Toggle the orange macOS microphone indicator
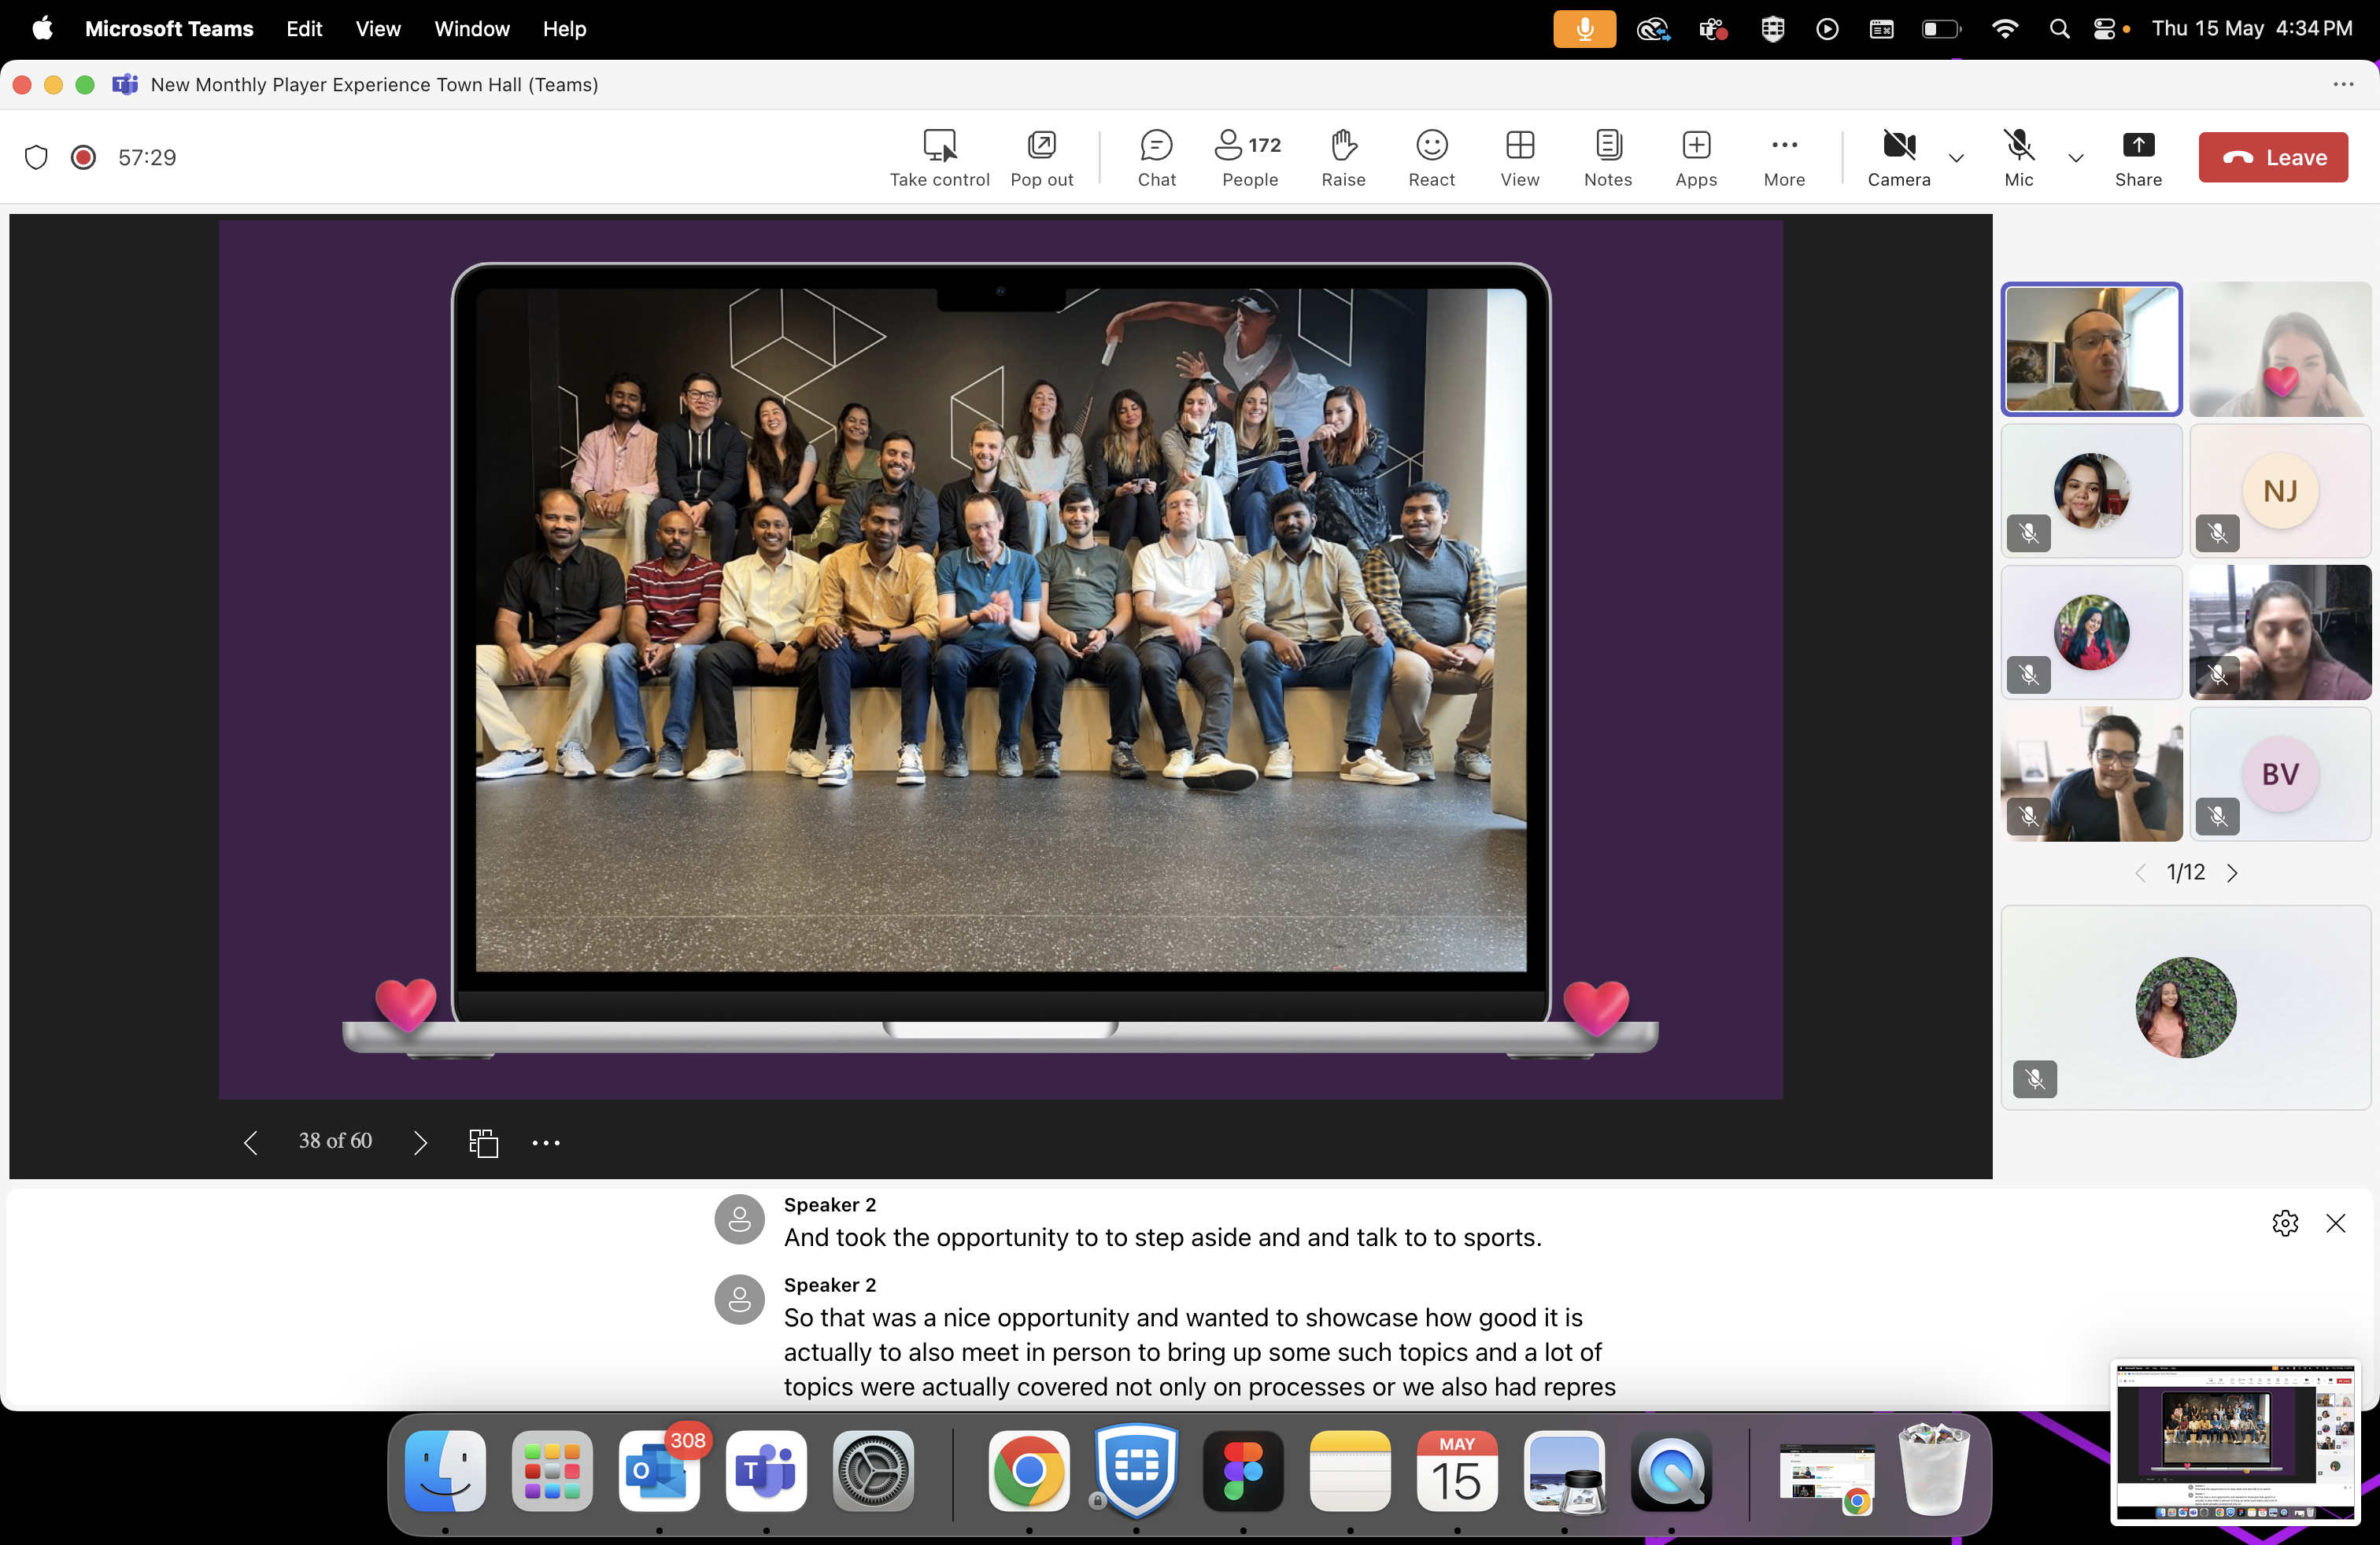Image resolution: width=2380 pixels, height=1545 pixels. (1584, 29)
